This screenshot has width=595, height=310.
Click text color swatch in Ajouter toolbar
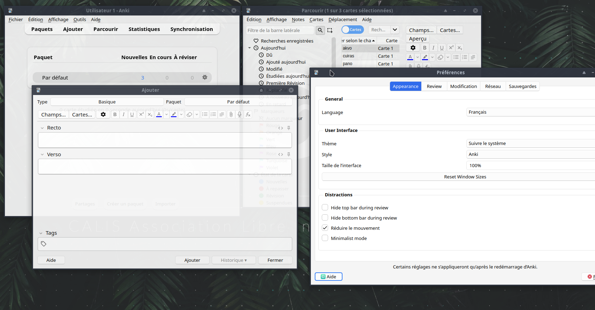[159, 114]
